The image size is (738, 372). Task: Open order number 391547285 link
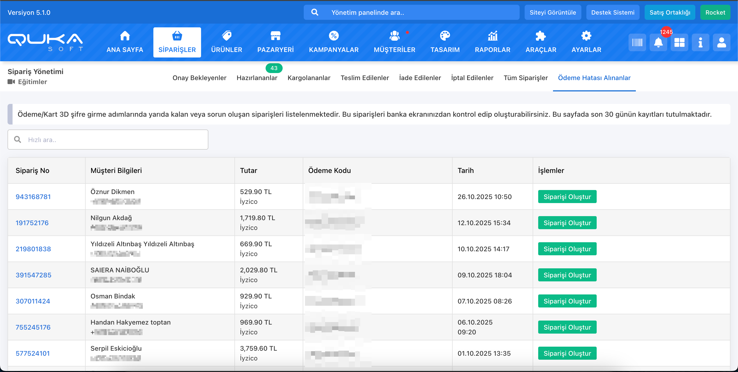click(x=33, y=275)
